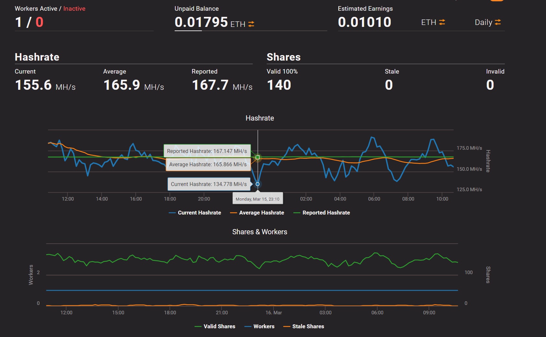The height and width of the screenshot is (337, 546).
Task: Toggle Stale Shares legend series
Action: click(304, 326)
